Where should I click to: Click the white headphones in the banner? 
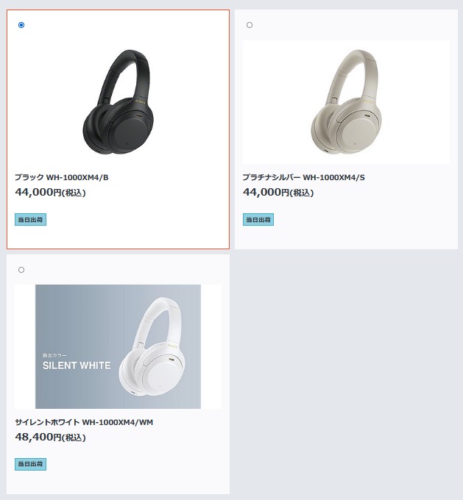point(152,347)
